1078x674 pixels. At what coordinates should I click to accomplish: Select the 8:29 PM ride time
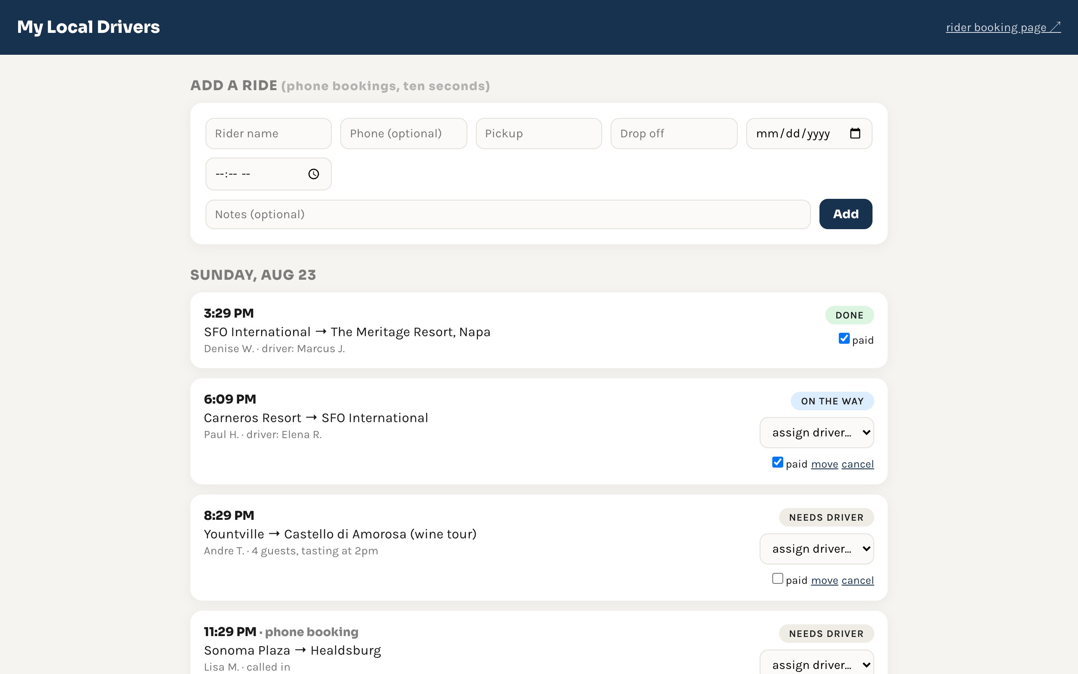[x=229, y=516]
